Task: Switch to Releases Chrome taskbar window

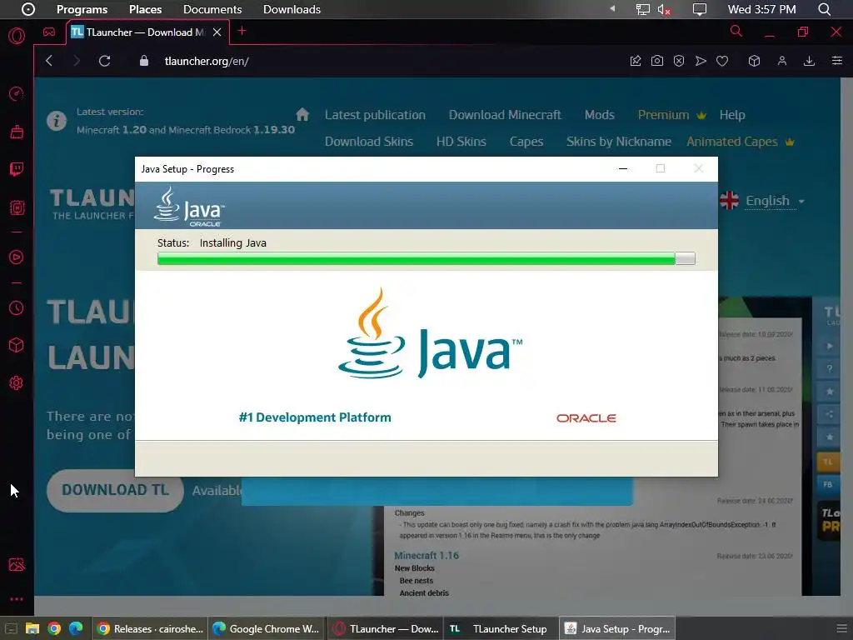Action: click(150, 628)
